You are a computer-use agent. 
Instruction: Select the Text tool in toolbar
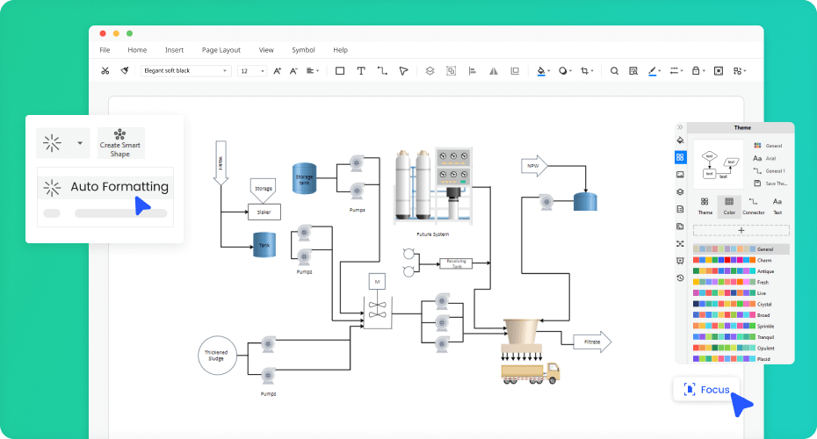pos(360,71)
